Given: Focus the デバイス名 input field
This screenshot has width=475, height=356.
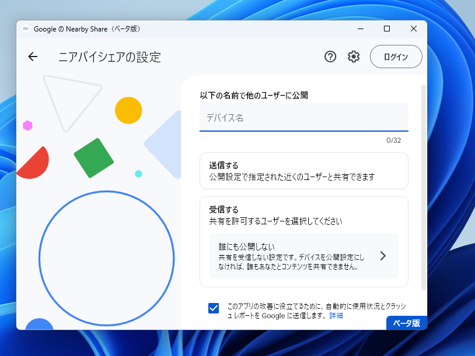Looking at the screenshot, I should (x=304, y=117).
